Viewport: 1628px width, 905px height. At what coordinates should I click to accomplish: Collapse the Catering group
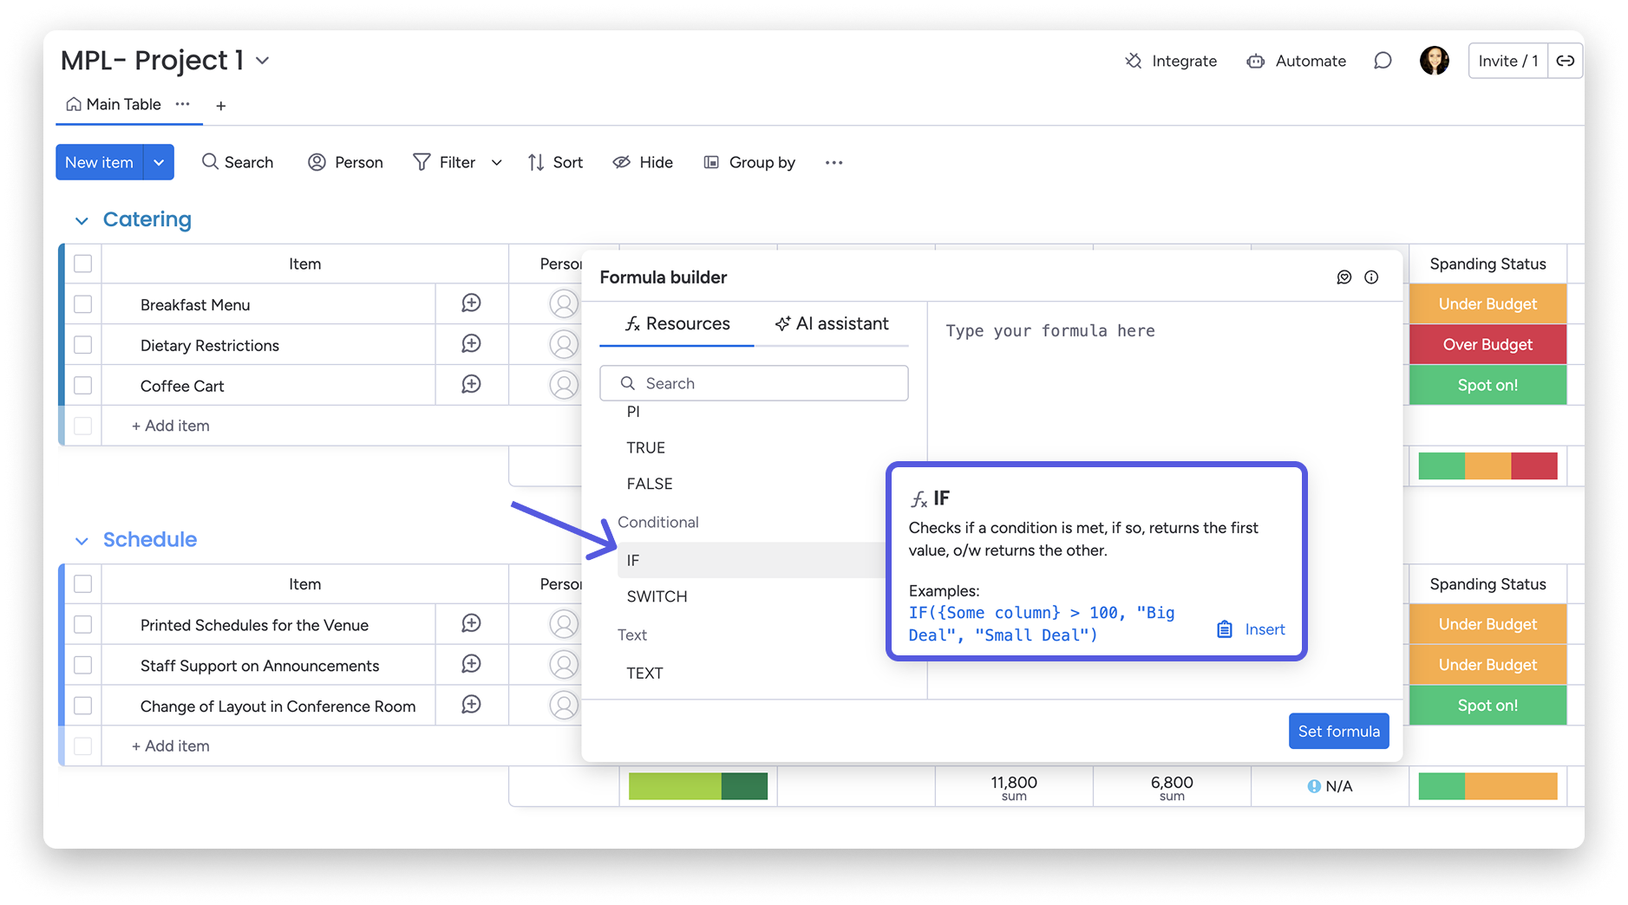point(82,221)
